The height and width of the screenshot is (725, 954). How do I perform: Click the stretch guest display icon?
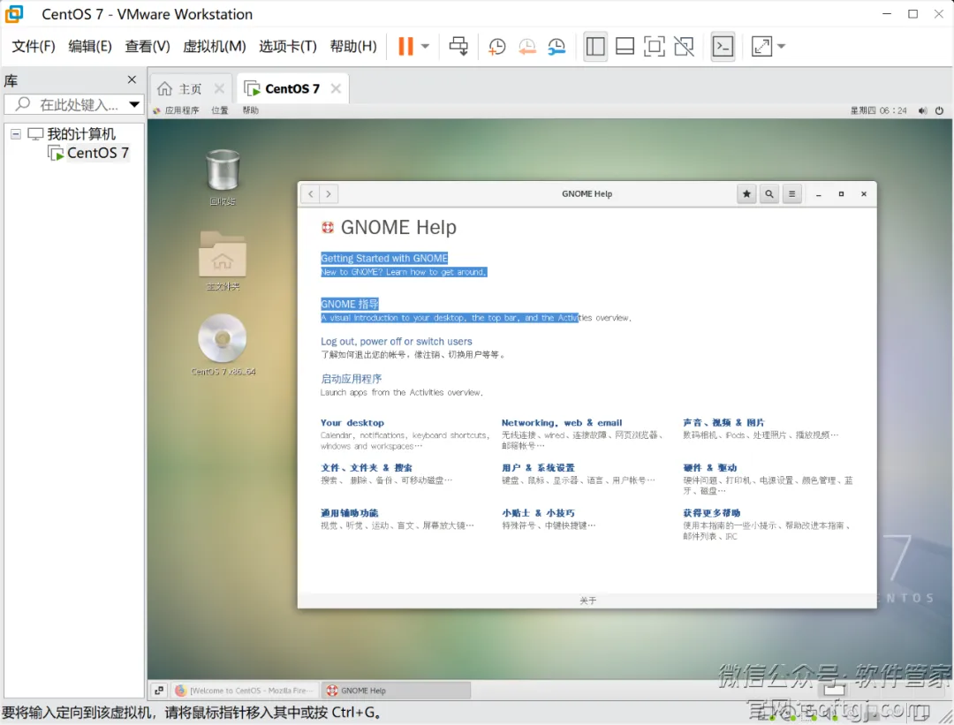761,46
